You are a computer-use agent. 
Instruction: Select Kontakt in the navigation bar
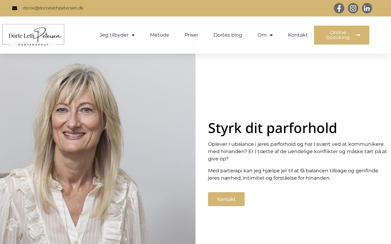point(298,35)
